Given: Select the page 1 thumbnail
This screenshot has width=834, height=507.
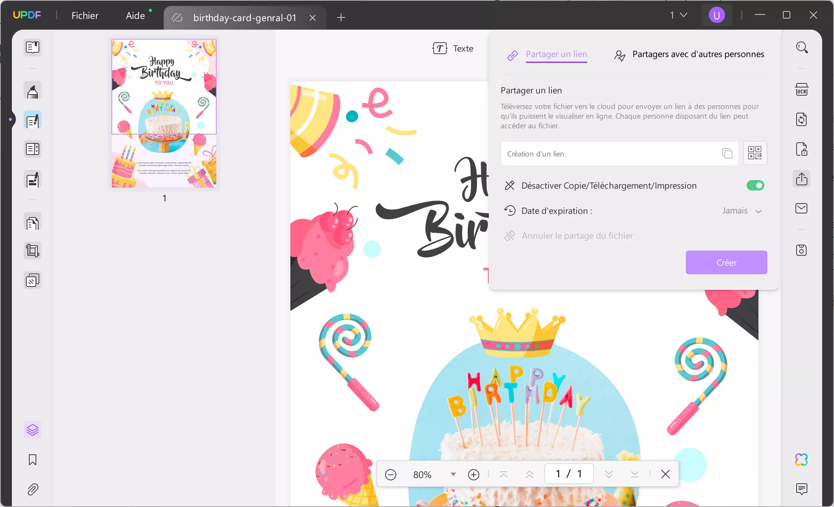Looking at the screenshot, I should click(x=164, y=113).
